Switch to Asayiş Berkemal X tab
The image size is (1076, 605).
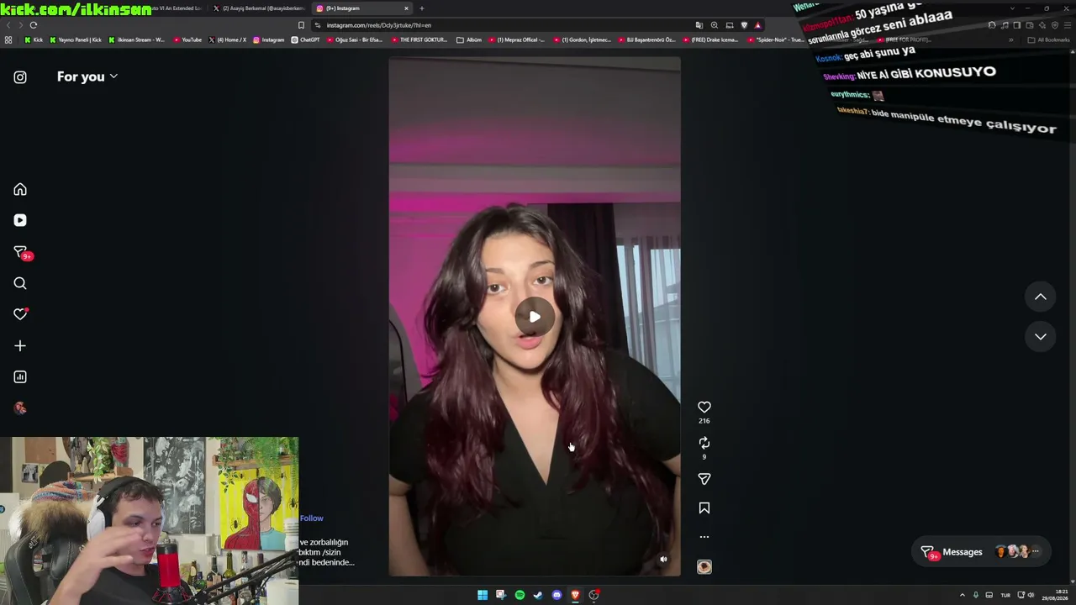[259, 8]
